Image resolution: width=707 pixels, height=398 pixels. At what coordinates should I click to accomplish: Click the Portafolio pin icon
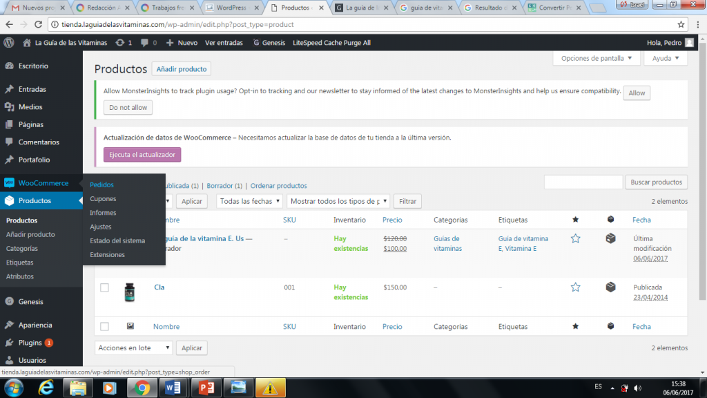pos(10,160)
